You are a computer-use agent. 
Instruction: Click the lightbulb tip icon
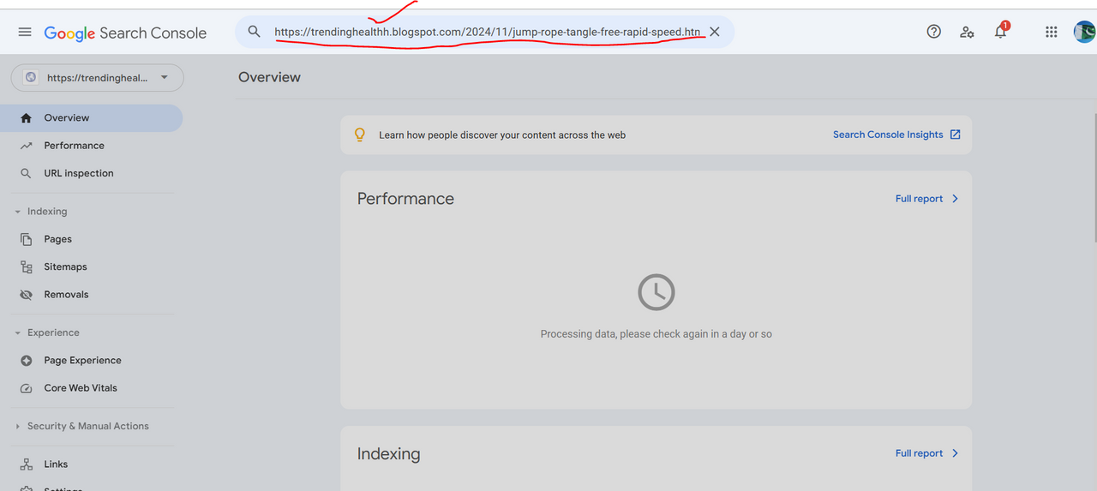point(360,135)
